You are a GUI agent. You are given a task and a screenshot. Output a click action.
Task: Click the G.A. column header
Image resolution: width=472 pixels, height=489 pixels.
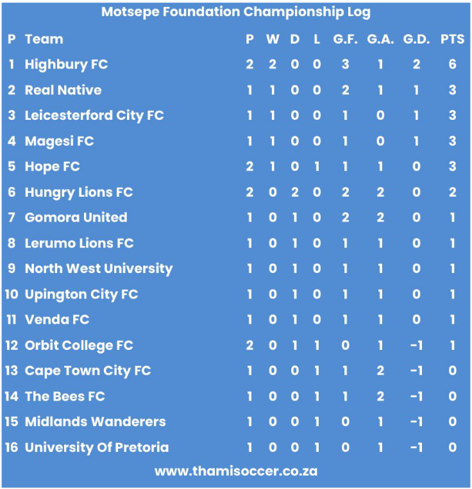380,39
